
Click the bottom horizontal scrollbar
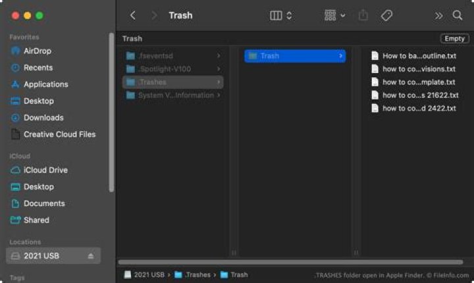[290, 261]
